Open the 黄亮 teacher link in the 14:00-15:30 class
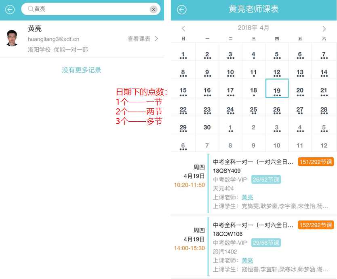Screen dimensions: 337x279 click(x=247, y=260)
